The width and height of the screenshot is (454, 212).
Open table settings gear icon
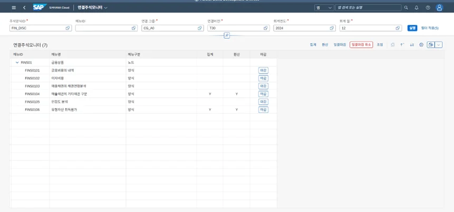[421, 45]
